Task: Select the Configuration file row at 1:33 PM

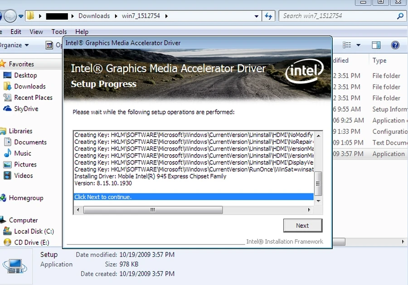Action: point(370,132)
